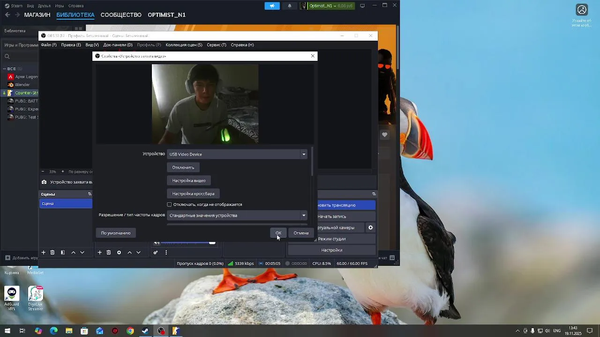
Task: Open Steam OPTIMIST_N1 profile tab
Action: (166, 15)
